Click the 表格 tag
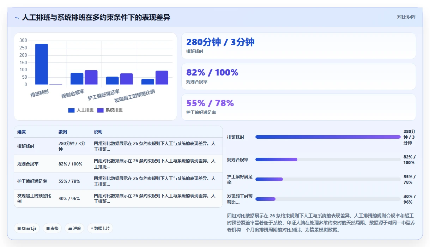The width and height of the screenshot is (430, 247). coord(52,228)
